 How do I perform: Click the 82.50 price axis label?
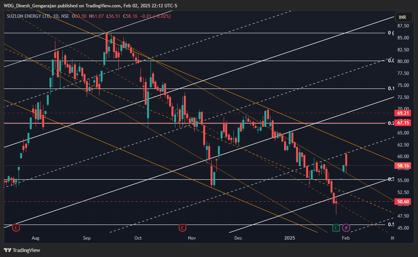pyautogui.click(x=403, y=50)
